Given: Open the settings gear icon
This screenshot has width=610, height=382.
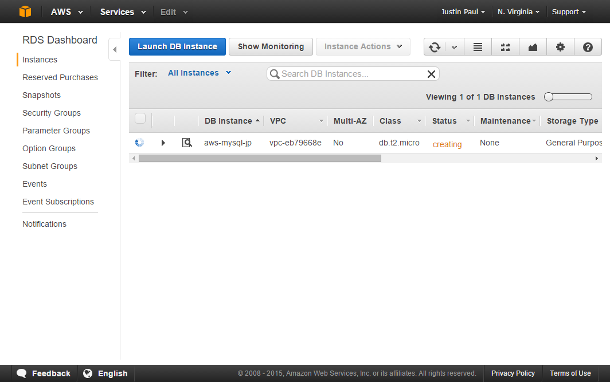Looking at the screenshot, I should pyautogui.click(x=560, y=47).
